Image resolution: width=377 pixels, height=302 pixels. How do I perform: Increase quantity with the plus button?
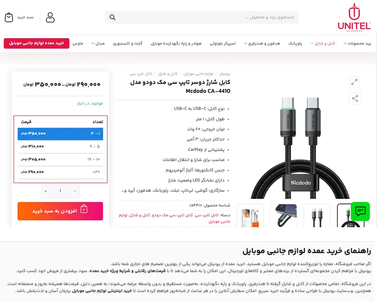(46, 191)
